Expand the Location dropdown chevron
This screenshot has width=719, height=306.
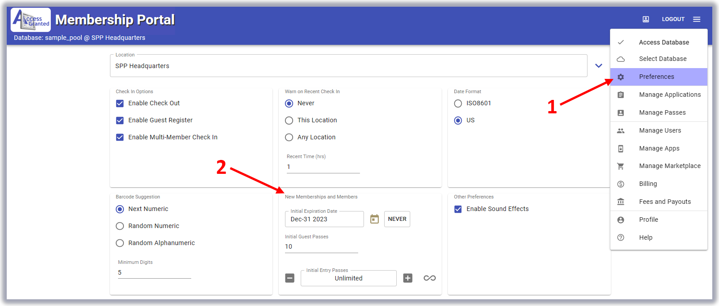click(598, 66)
